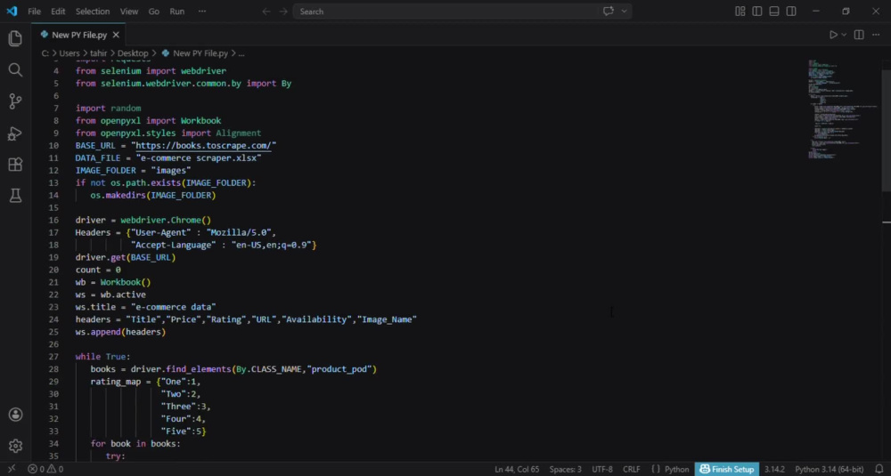Toggle the bottom panel
Screen dimensions: 891x476
pos(774,12)
